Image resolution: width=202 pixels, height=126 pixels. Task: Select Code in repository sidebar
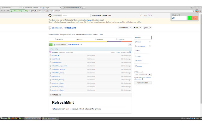pyautogui.click(x=143, y=37)
